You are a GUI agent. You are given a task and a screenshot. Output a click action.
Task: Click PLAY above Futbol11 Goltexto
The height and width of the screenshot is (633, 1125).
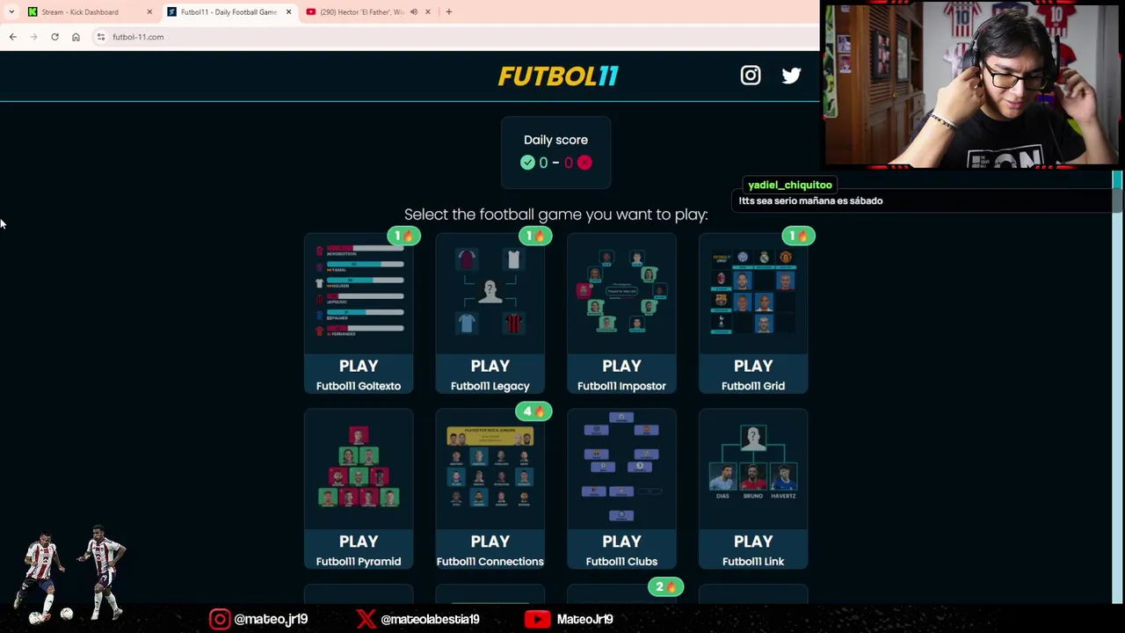359,366
